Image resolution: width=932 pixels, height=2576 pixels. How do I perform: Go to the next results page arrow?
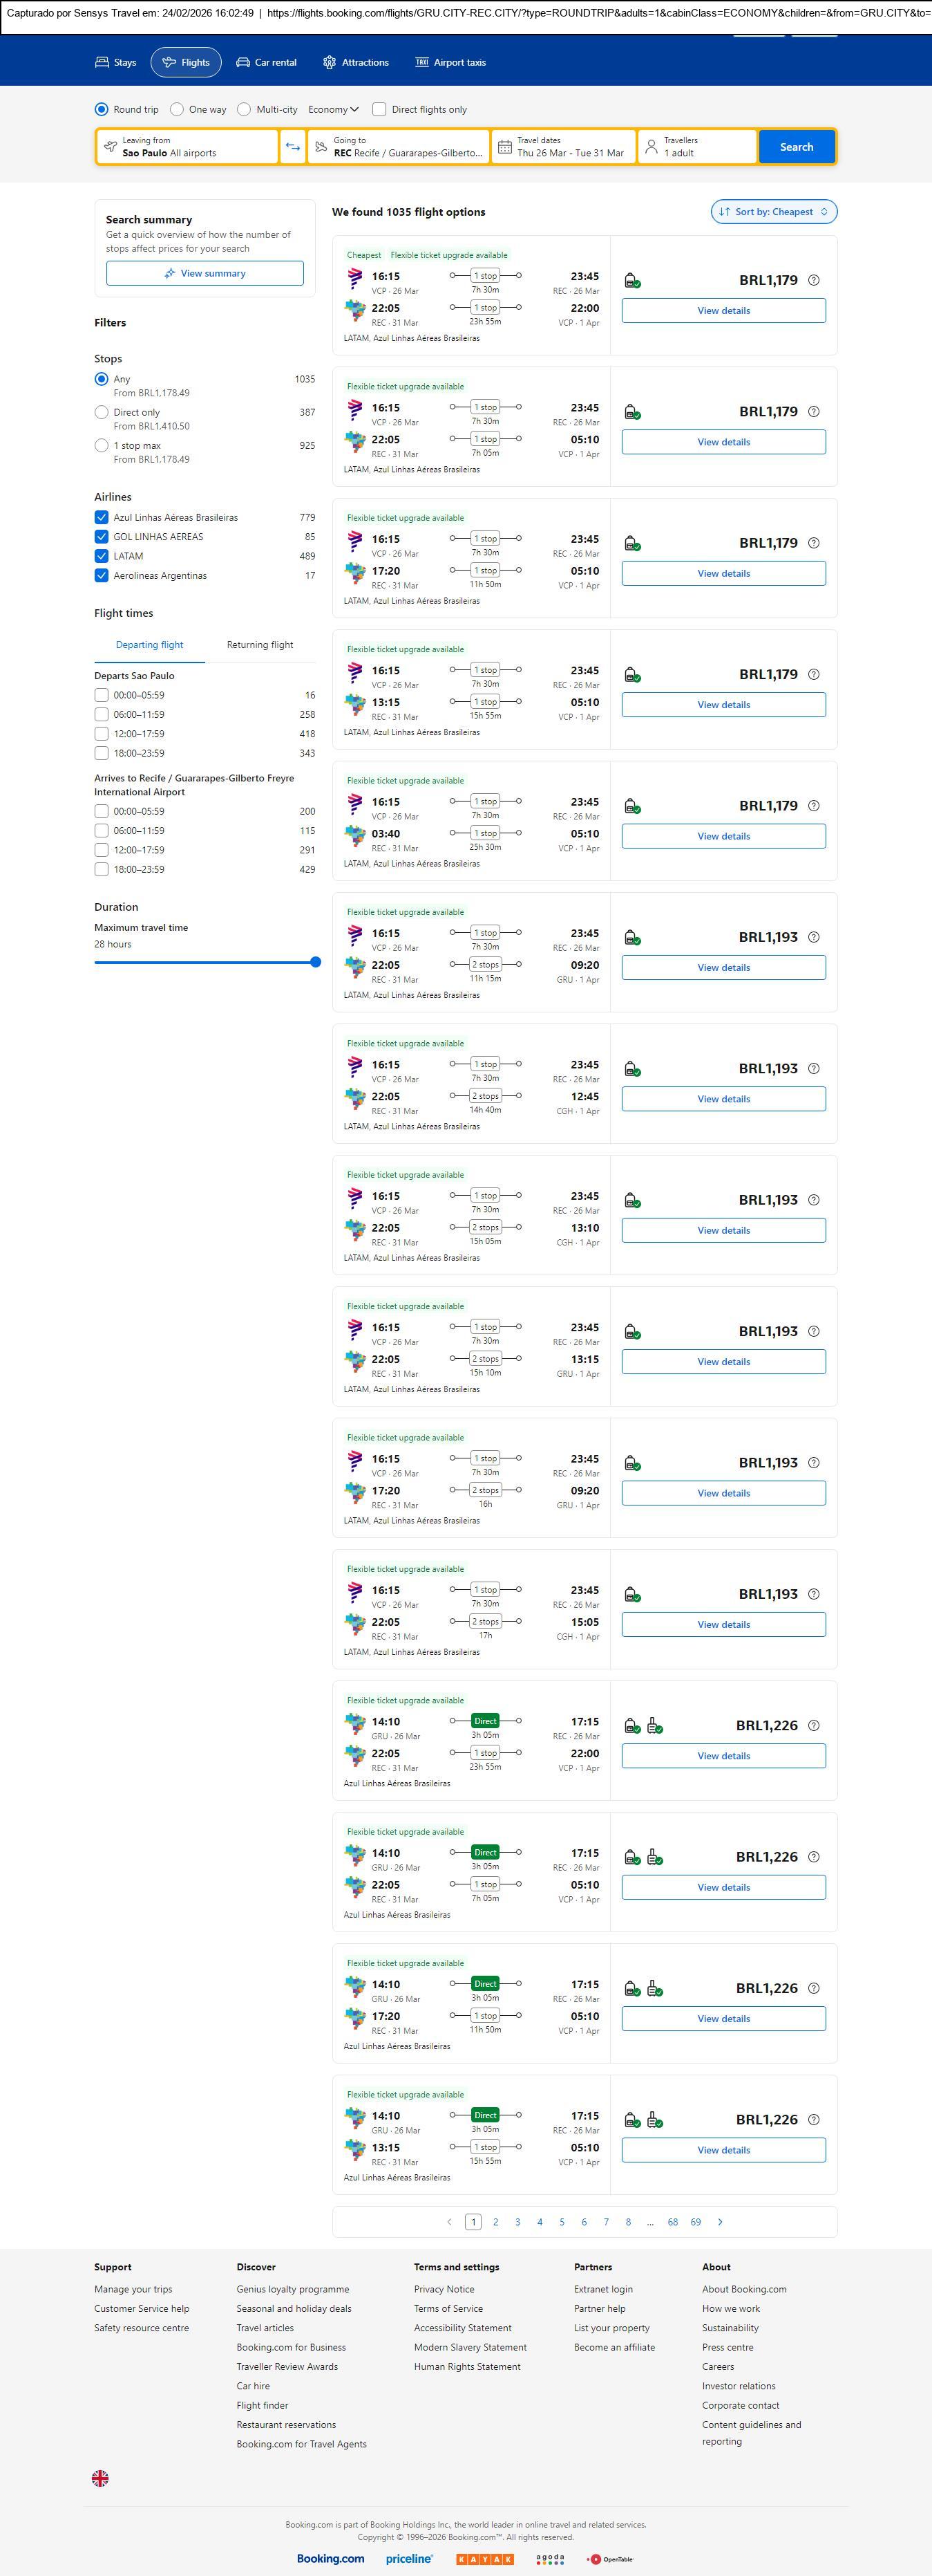pyautogui.click(x=720, y=2222)
